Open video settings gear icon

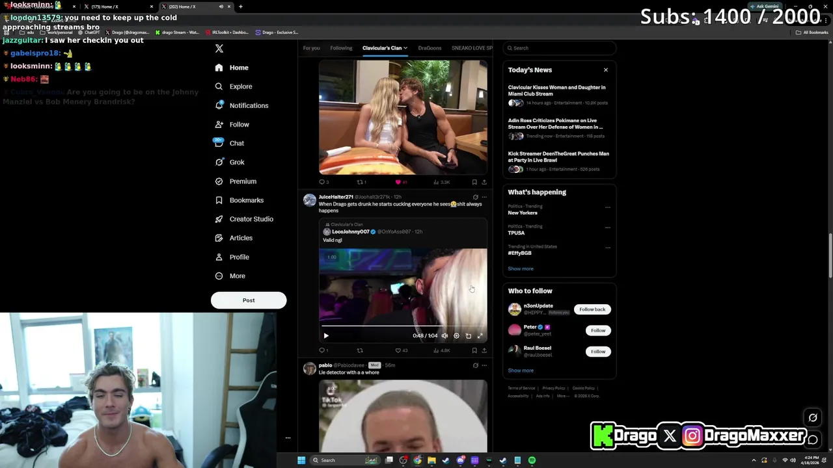click(456, 336)
